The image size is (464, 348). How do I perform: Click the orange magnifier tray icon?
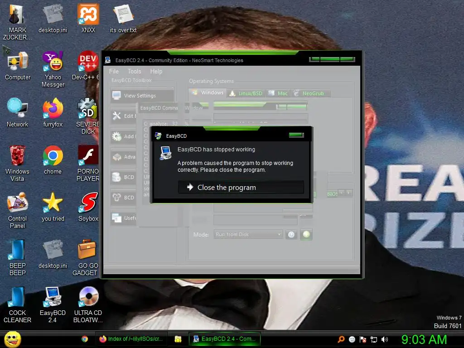coord(341,339)
